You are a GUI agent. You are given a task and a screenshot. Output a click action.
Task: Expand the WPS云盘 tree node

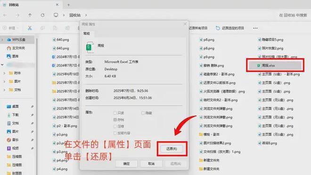pyautogui.click(x=2, y=40)
